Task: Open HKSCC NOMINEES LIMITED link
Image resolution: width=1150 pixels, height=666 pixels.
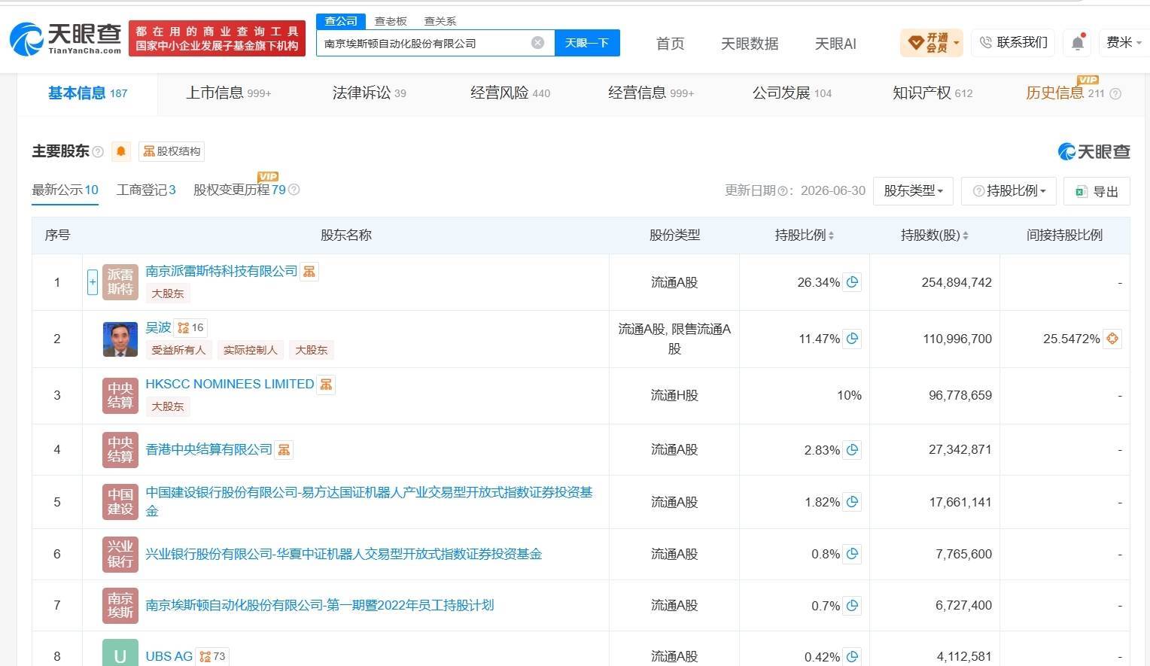Action: pos(230,384)
